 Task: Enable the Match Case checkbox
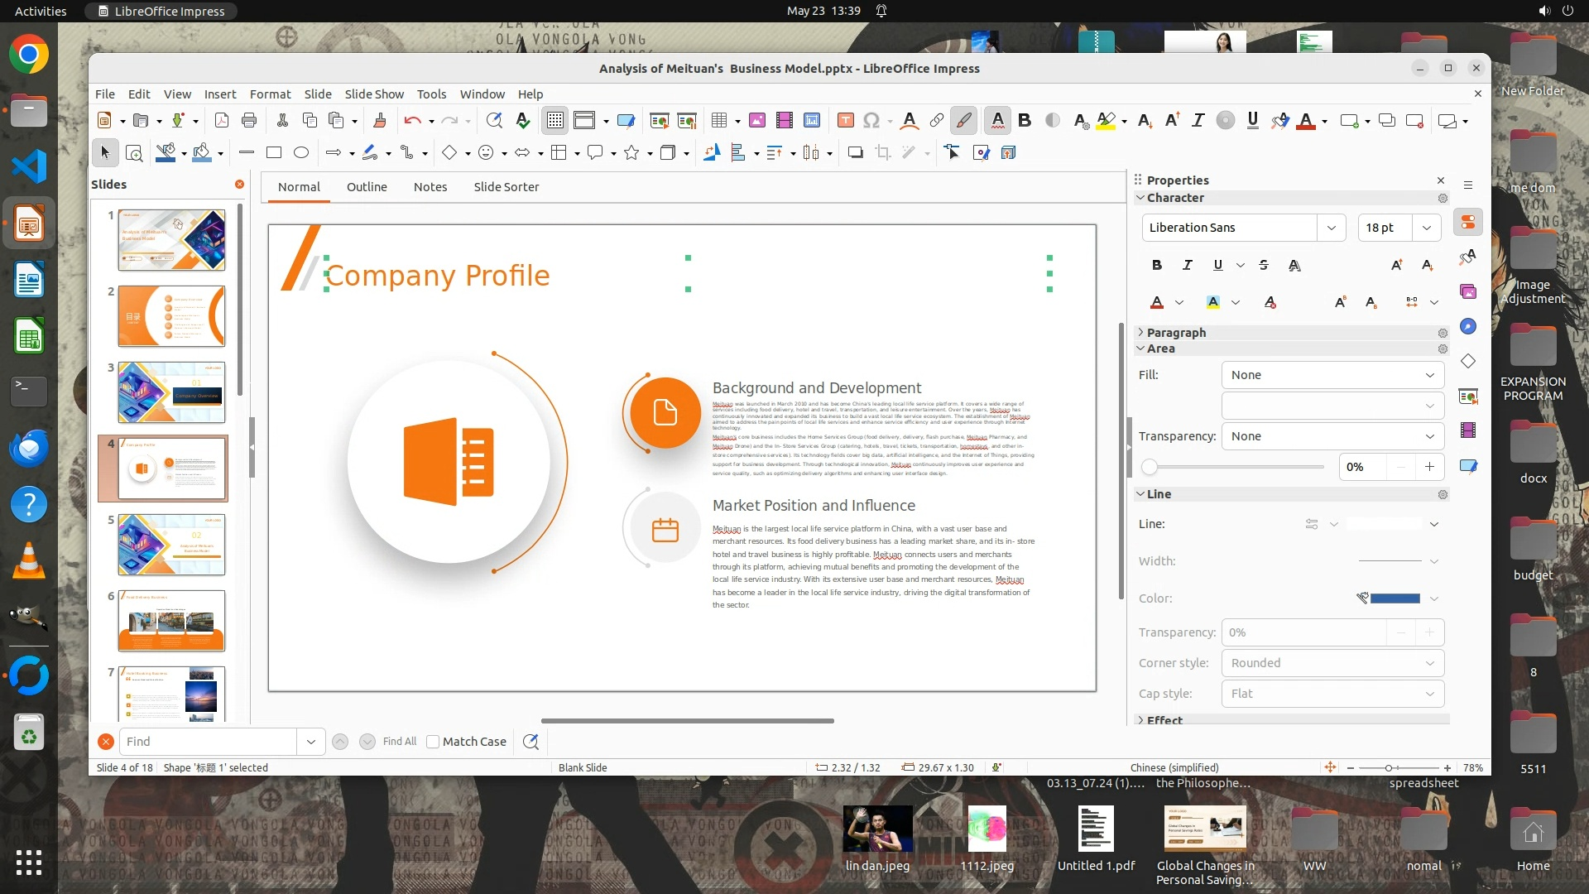coord(433,742)
